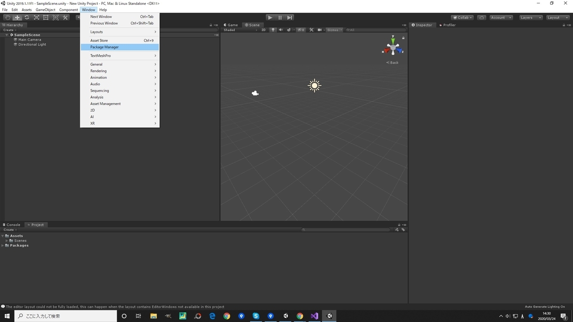Open XR submenu in Window menu
Image resolution: width=573 pixels, height=322 pixels.
pos(120,124)
